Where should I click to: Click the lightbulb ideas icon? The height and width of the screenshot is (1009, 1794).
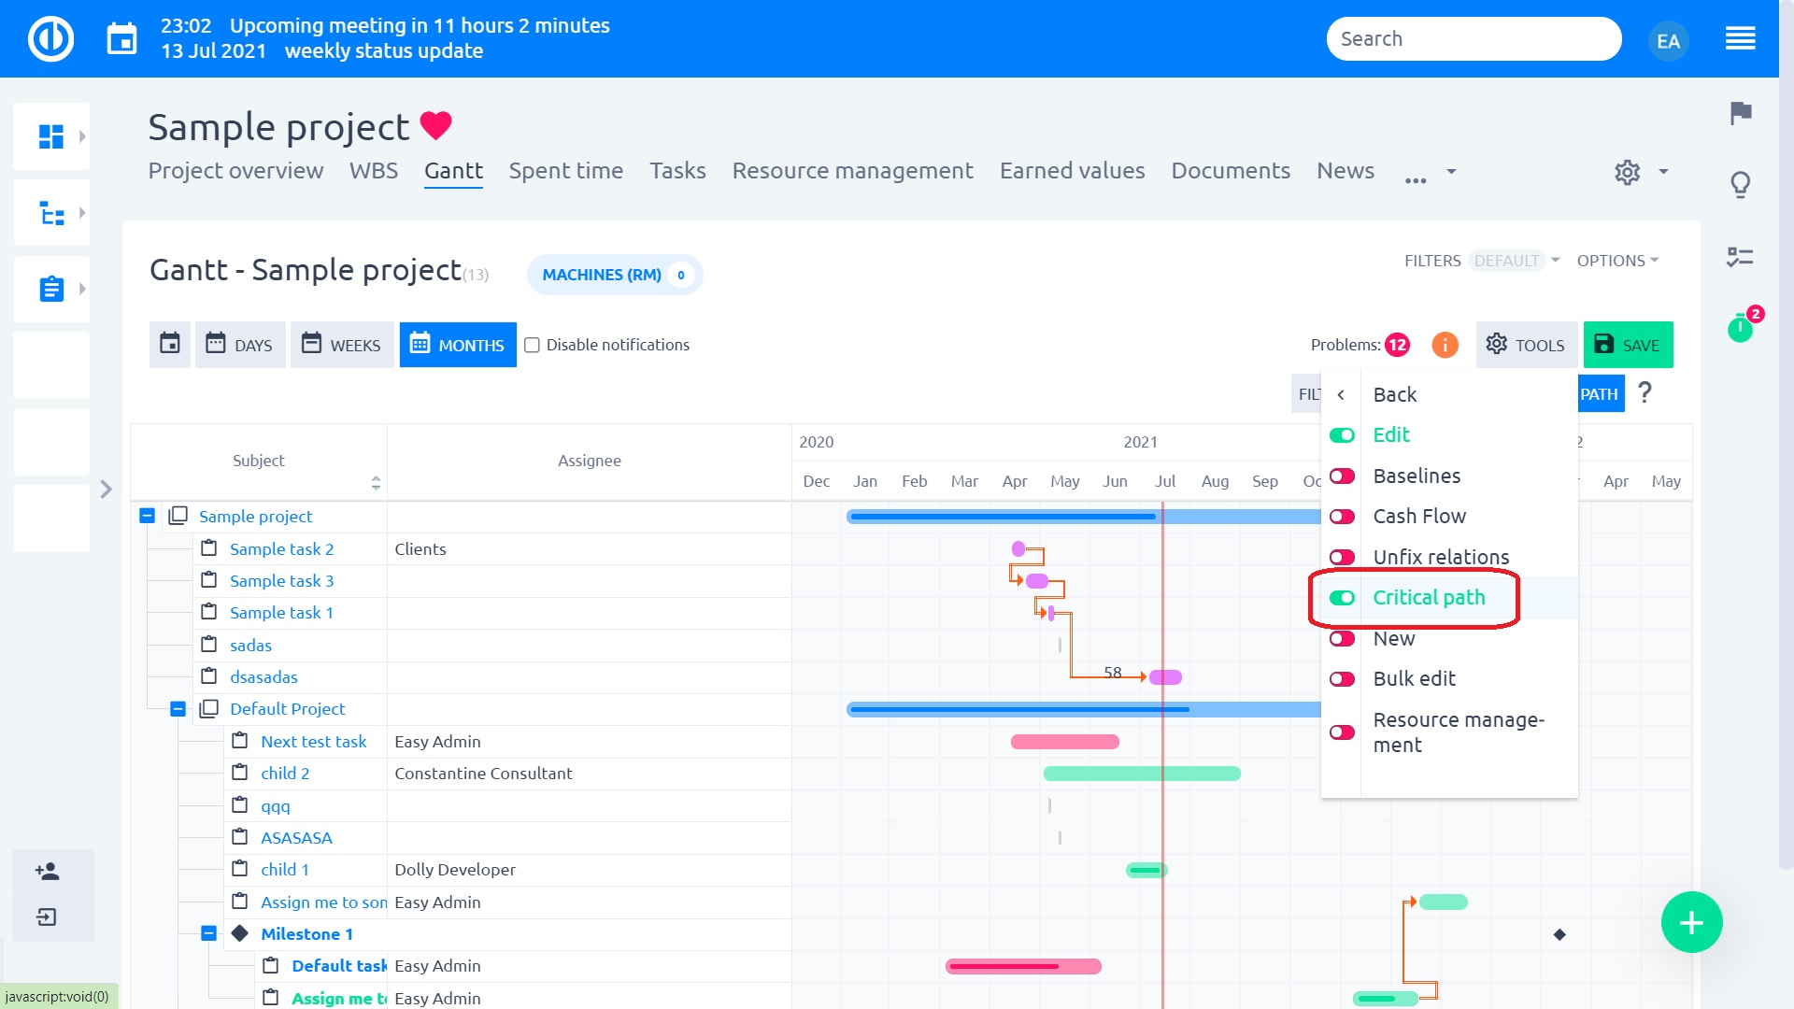click(1741, 185)
